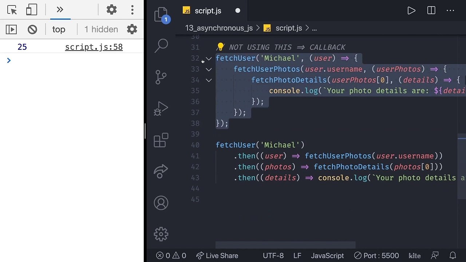Change the JavaScript language mode

point(327,256)
